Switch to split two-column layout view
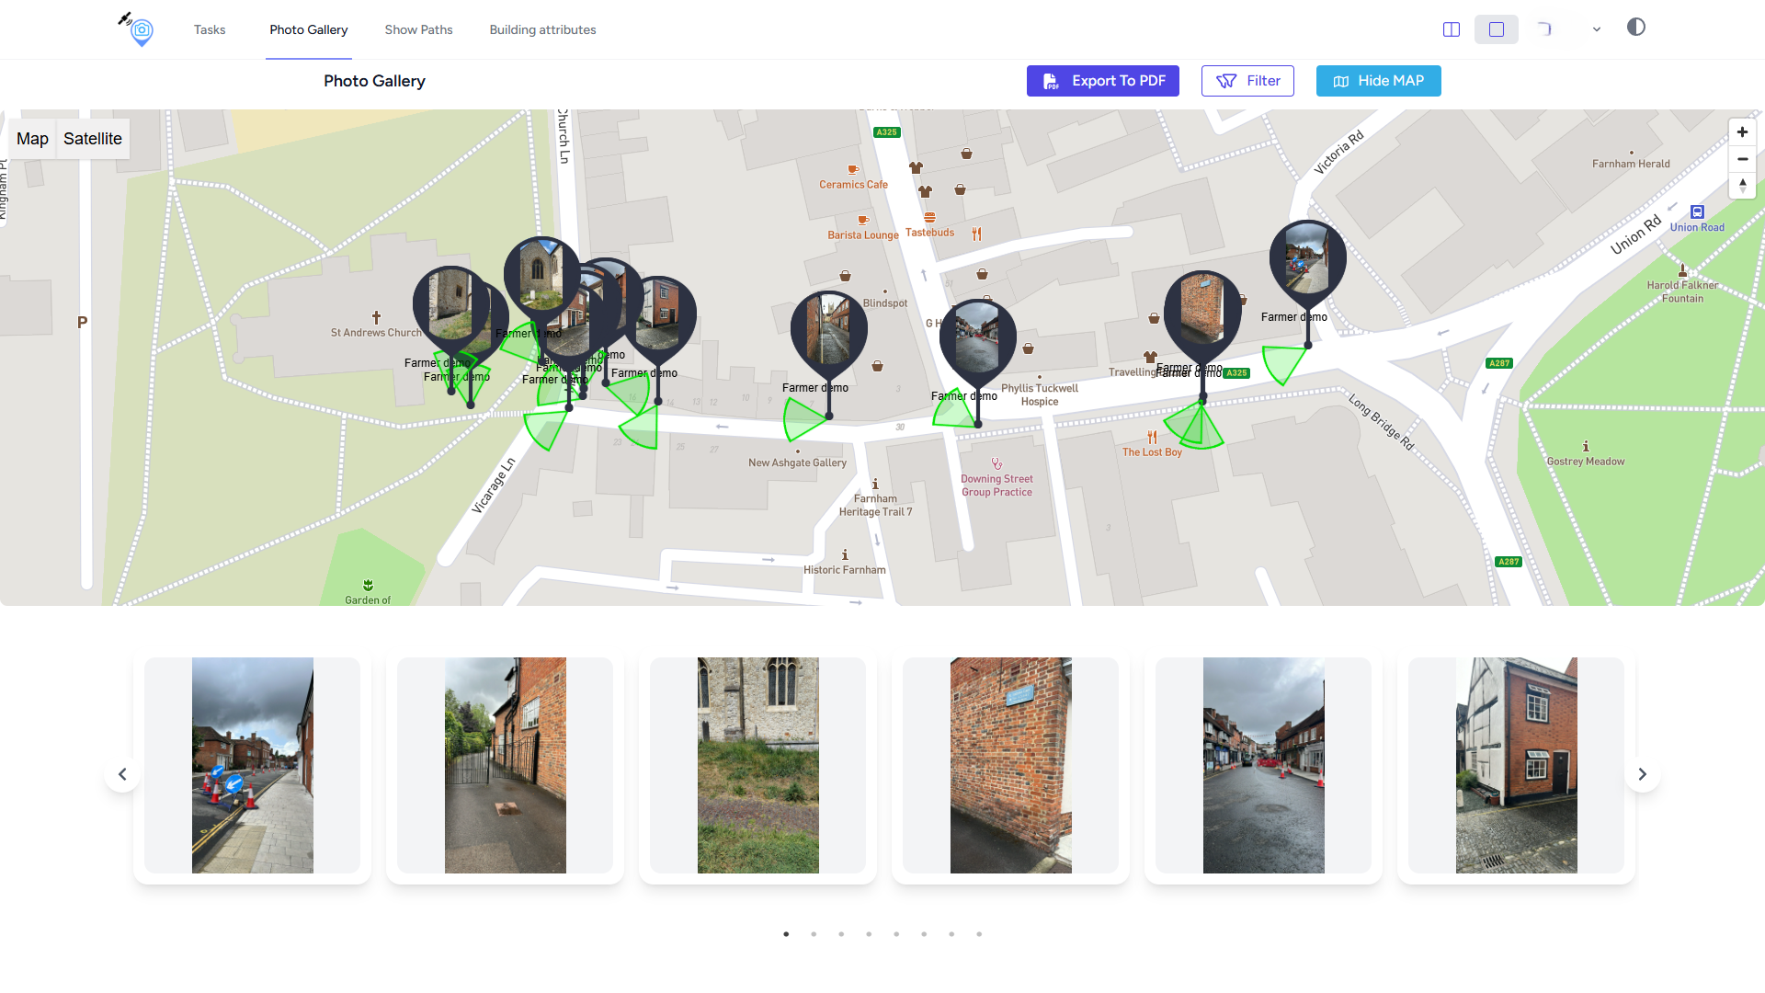The image size is (1765, 993). point(1452,29)
